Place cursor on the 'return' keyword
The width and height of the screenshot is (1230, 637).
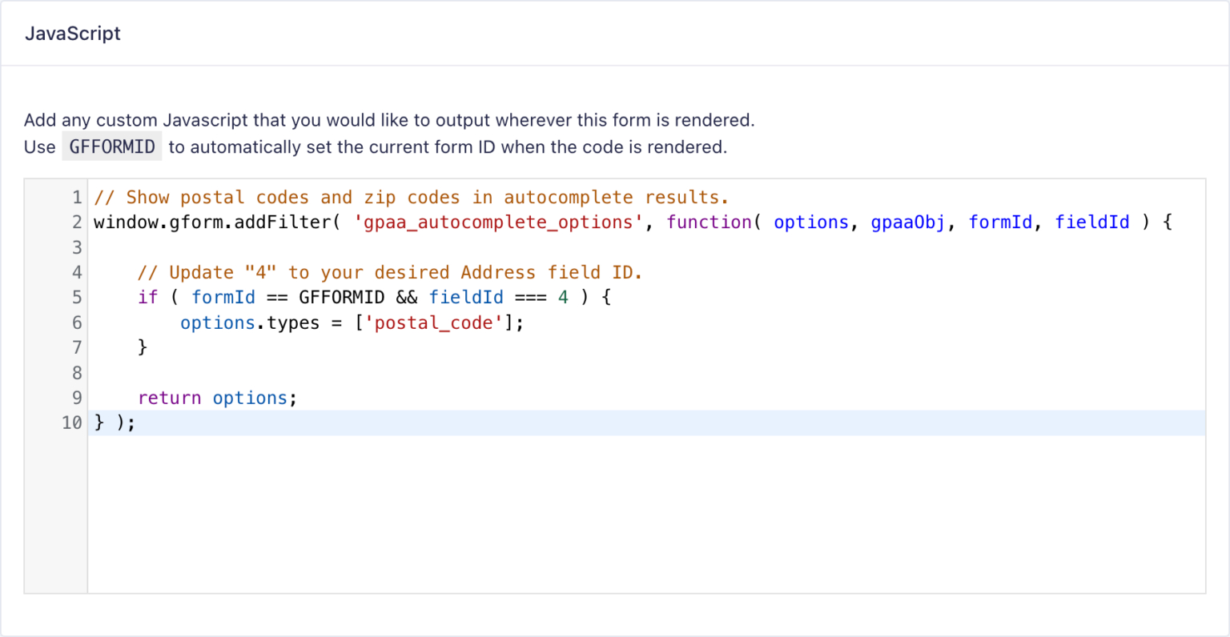(x=169, y=398)
